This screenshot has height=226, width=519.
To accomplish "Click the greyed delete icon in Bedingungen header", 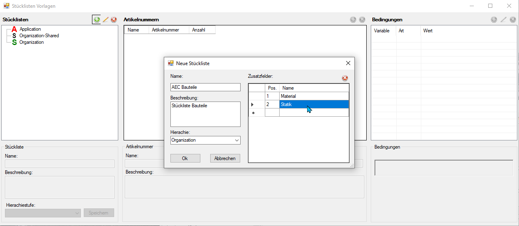I will coord(512,19).
